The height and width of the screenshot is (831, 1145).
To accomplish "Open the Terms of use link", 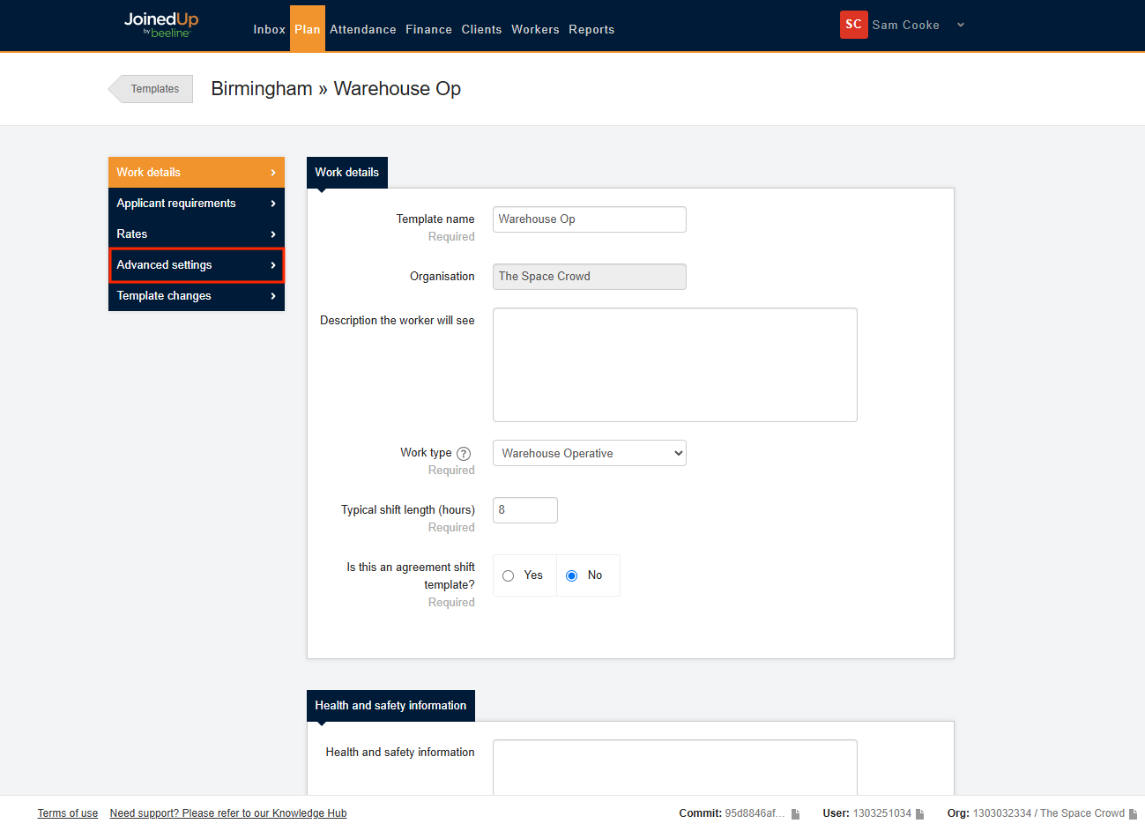I will pos(67,813).
